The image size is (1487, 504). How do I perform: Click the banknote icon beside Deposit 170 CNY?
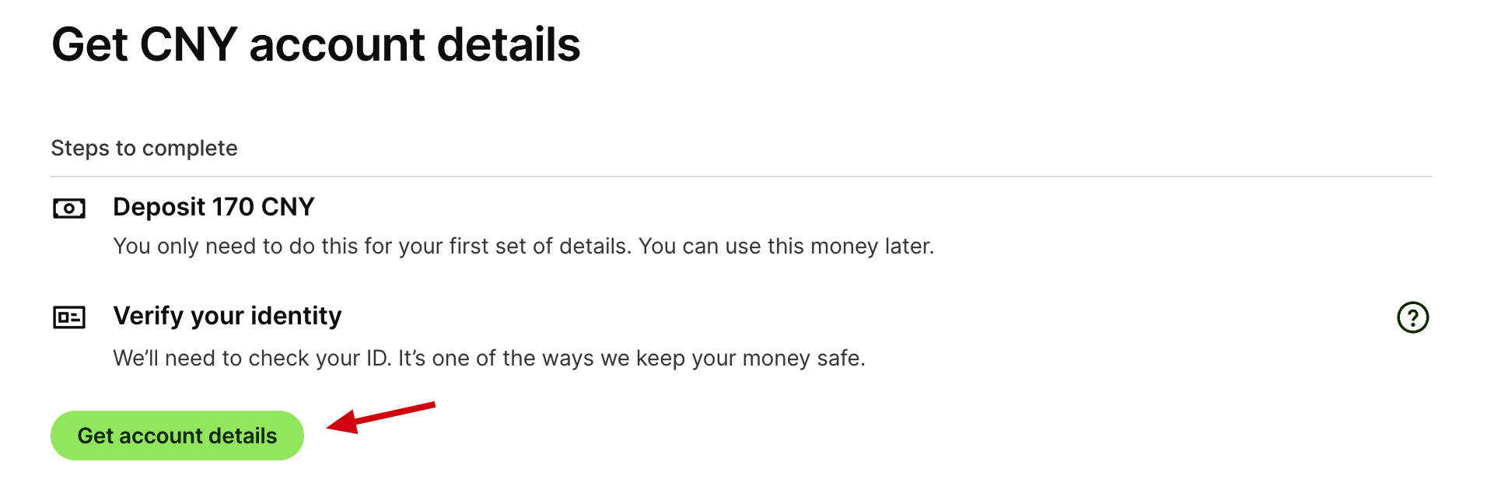(x=69, y=208)
